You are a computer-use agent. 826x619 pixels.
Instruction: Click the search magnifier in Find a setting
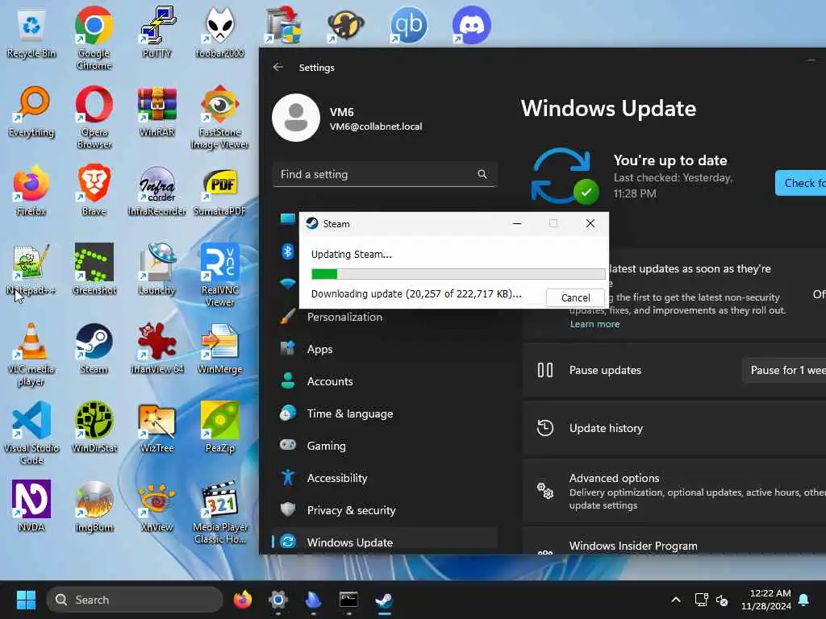(482, 174)
